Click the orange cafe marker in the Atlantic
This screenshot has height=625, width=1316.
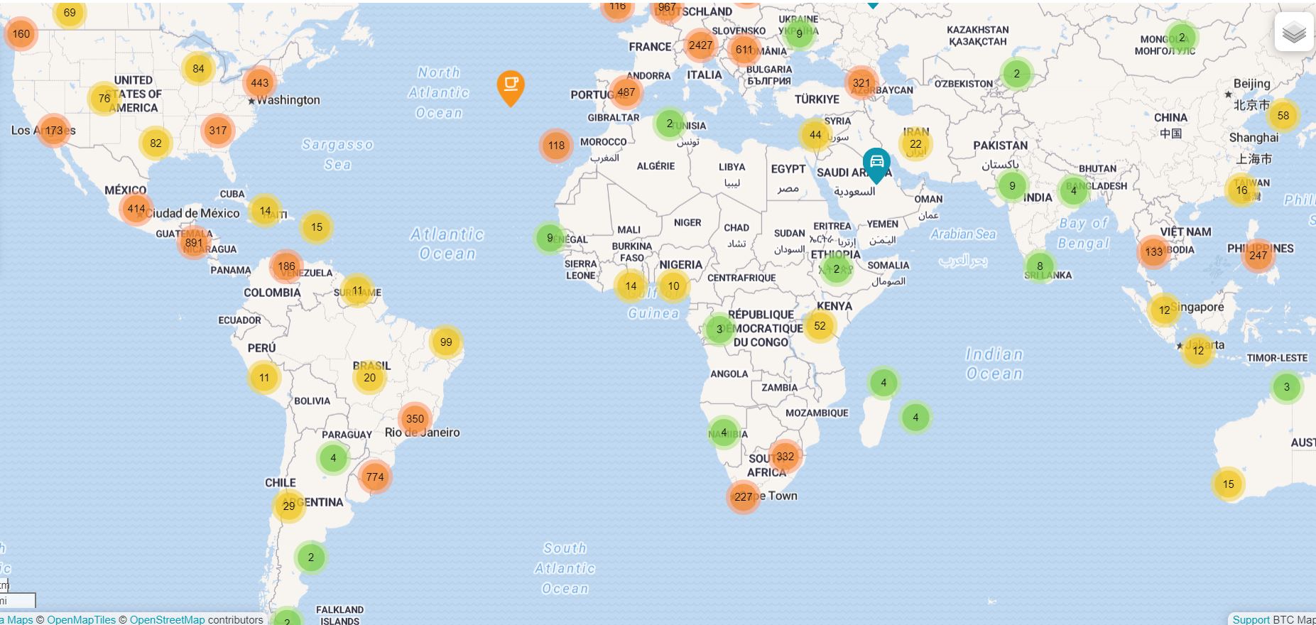pyautogui.click(x=510, y=86)
